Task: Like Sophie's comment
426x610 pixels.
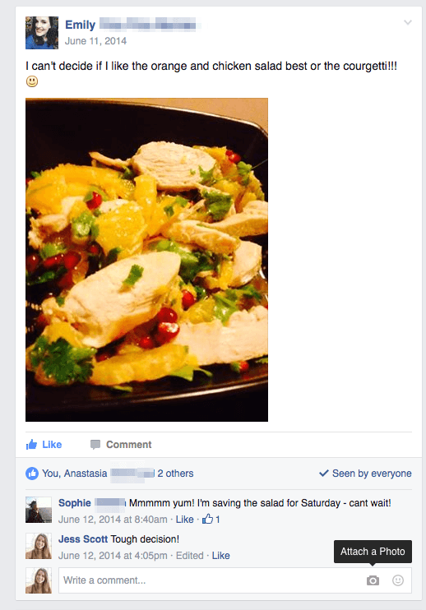Action: click(x=184, y=520)
